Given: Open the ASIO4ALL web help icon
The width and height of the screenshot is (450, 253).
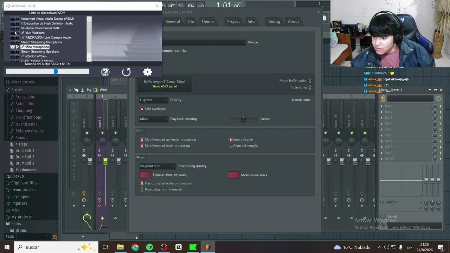Looking at the screenshot, I should click(105, 72).
